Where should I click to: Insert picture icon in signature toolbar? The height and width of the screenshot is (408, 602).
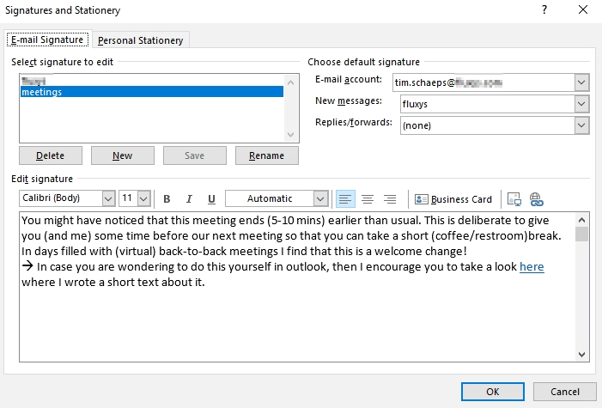tap(514, 199)
